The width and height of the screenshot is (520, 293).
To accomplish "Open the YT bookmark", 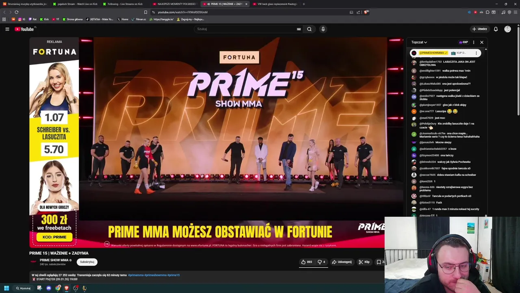I will (56, 19).
